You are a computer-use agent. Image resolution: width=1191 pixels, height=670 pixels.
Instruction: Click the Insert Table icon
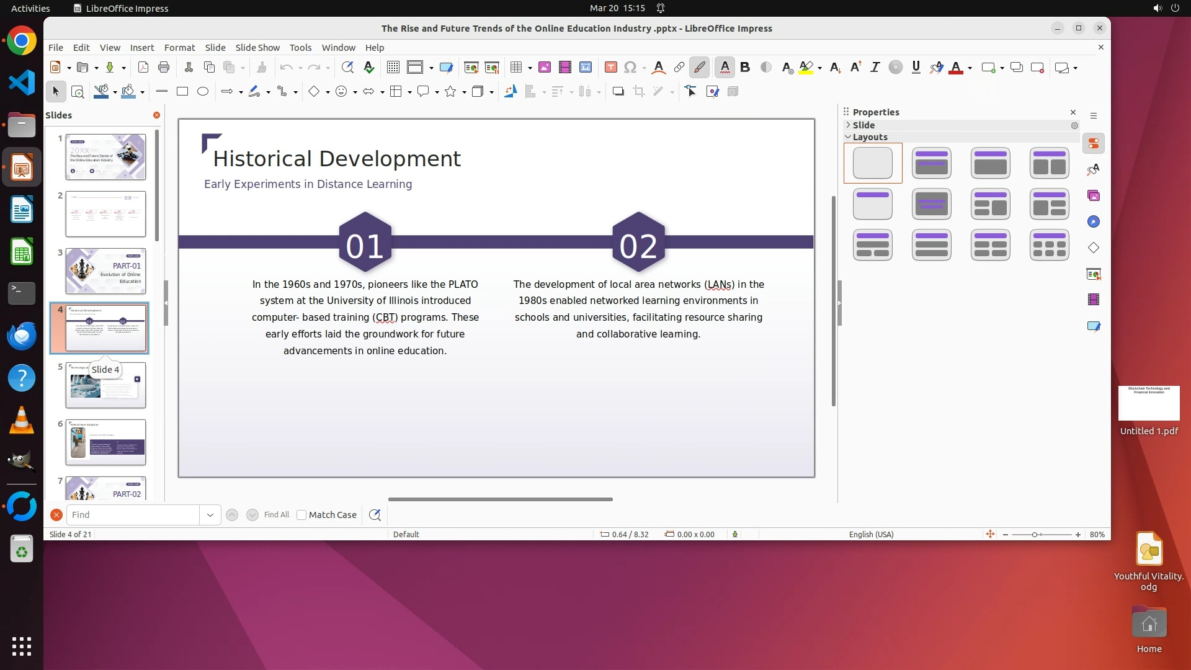pos(515,68)
